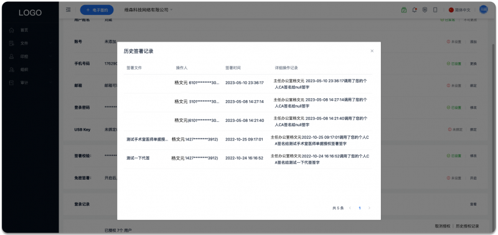The image size is (498, 235).
Task: Open the 组织 sidebar menu item
Action: [30, 70]
